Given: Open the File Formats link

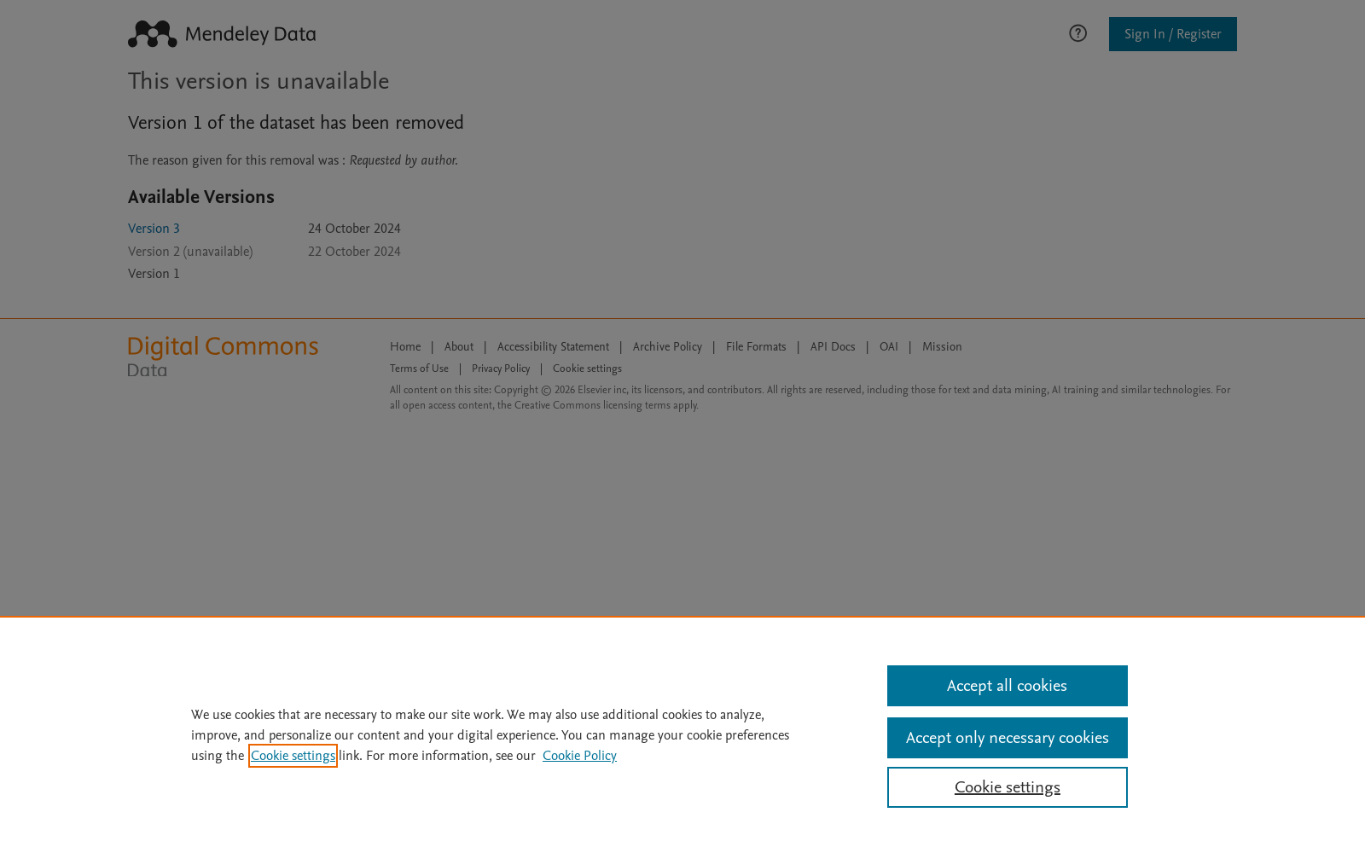Looking at the screenshot, I should pyautogui.click(x=756, y=346).
